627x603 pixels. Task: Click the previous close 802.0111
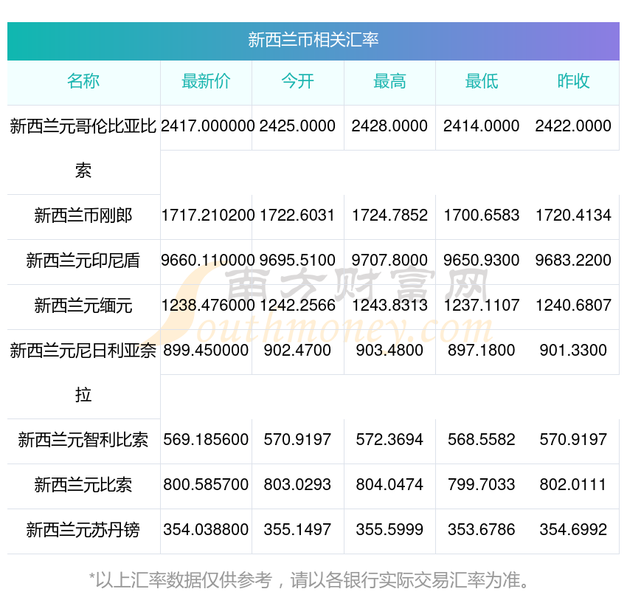tap(573, 485)
